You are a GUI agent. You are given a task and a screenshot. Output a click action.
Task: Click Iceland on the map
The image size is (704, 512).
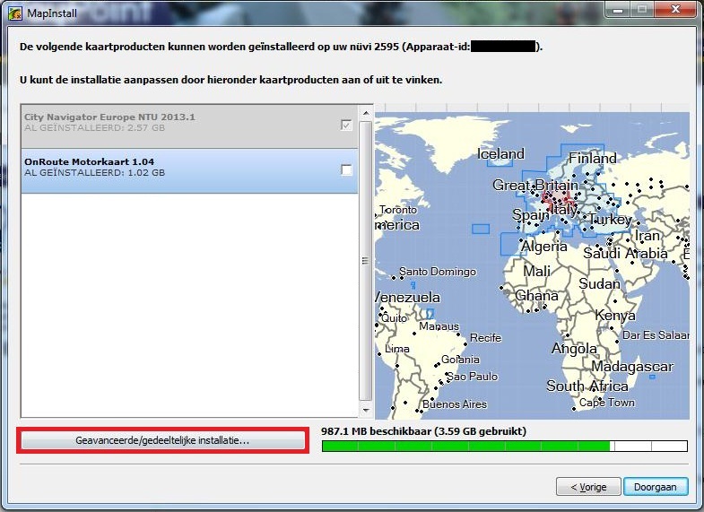[500, 154]
